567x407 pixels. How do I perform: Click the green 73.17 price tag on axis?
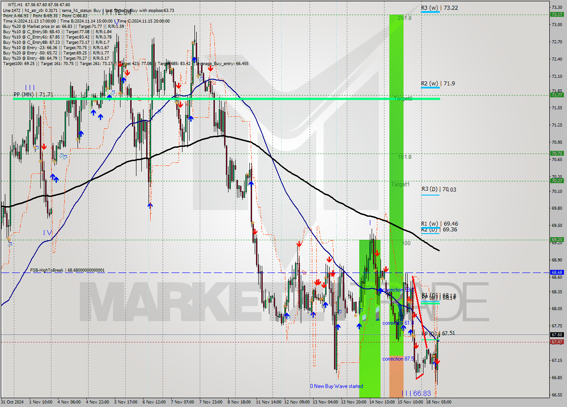(x=556, y=14)
